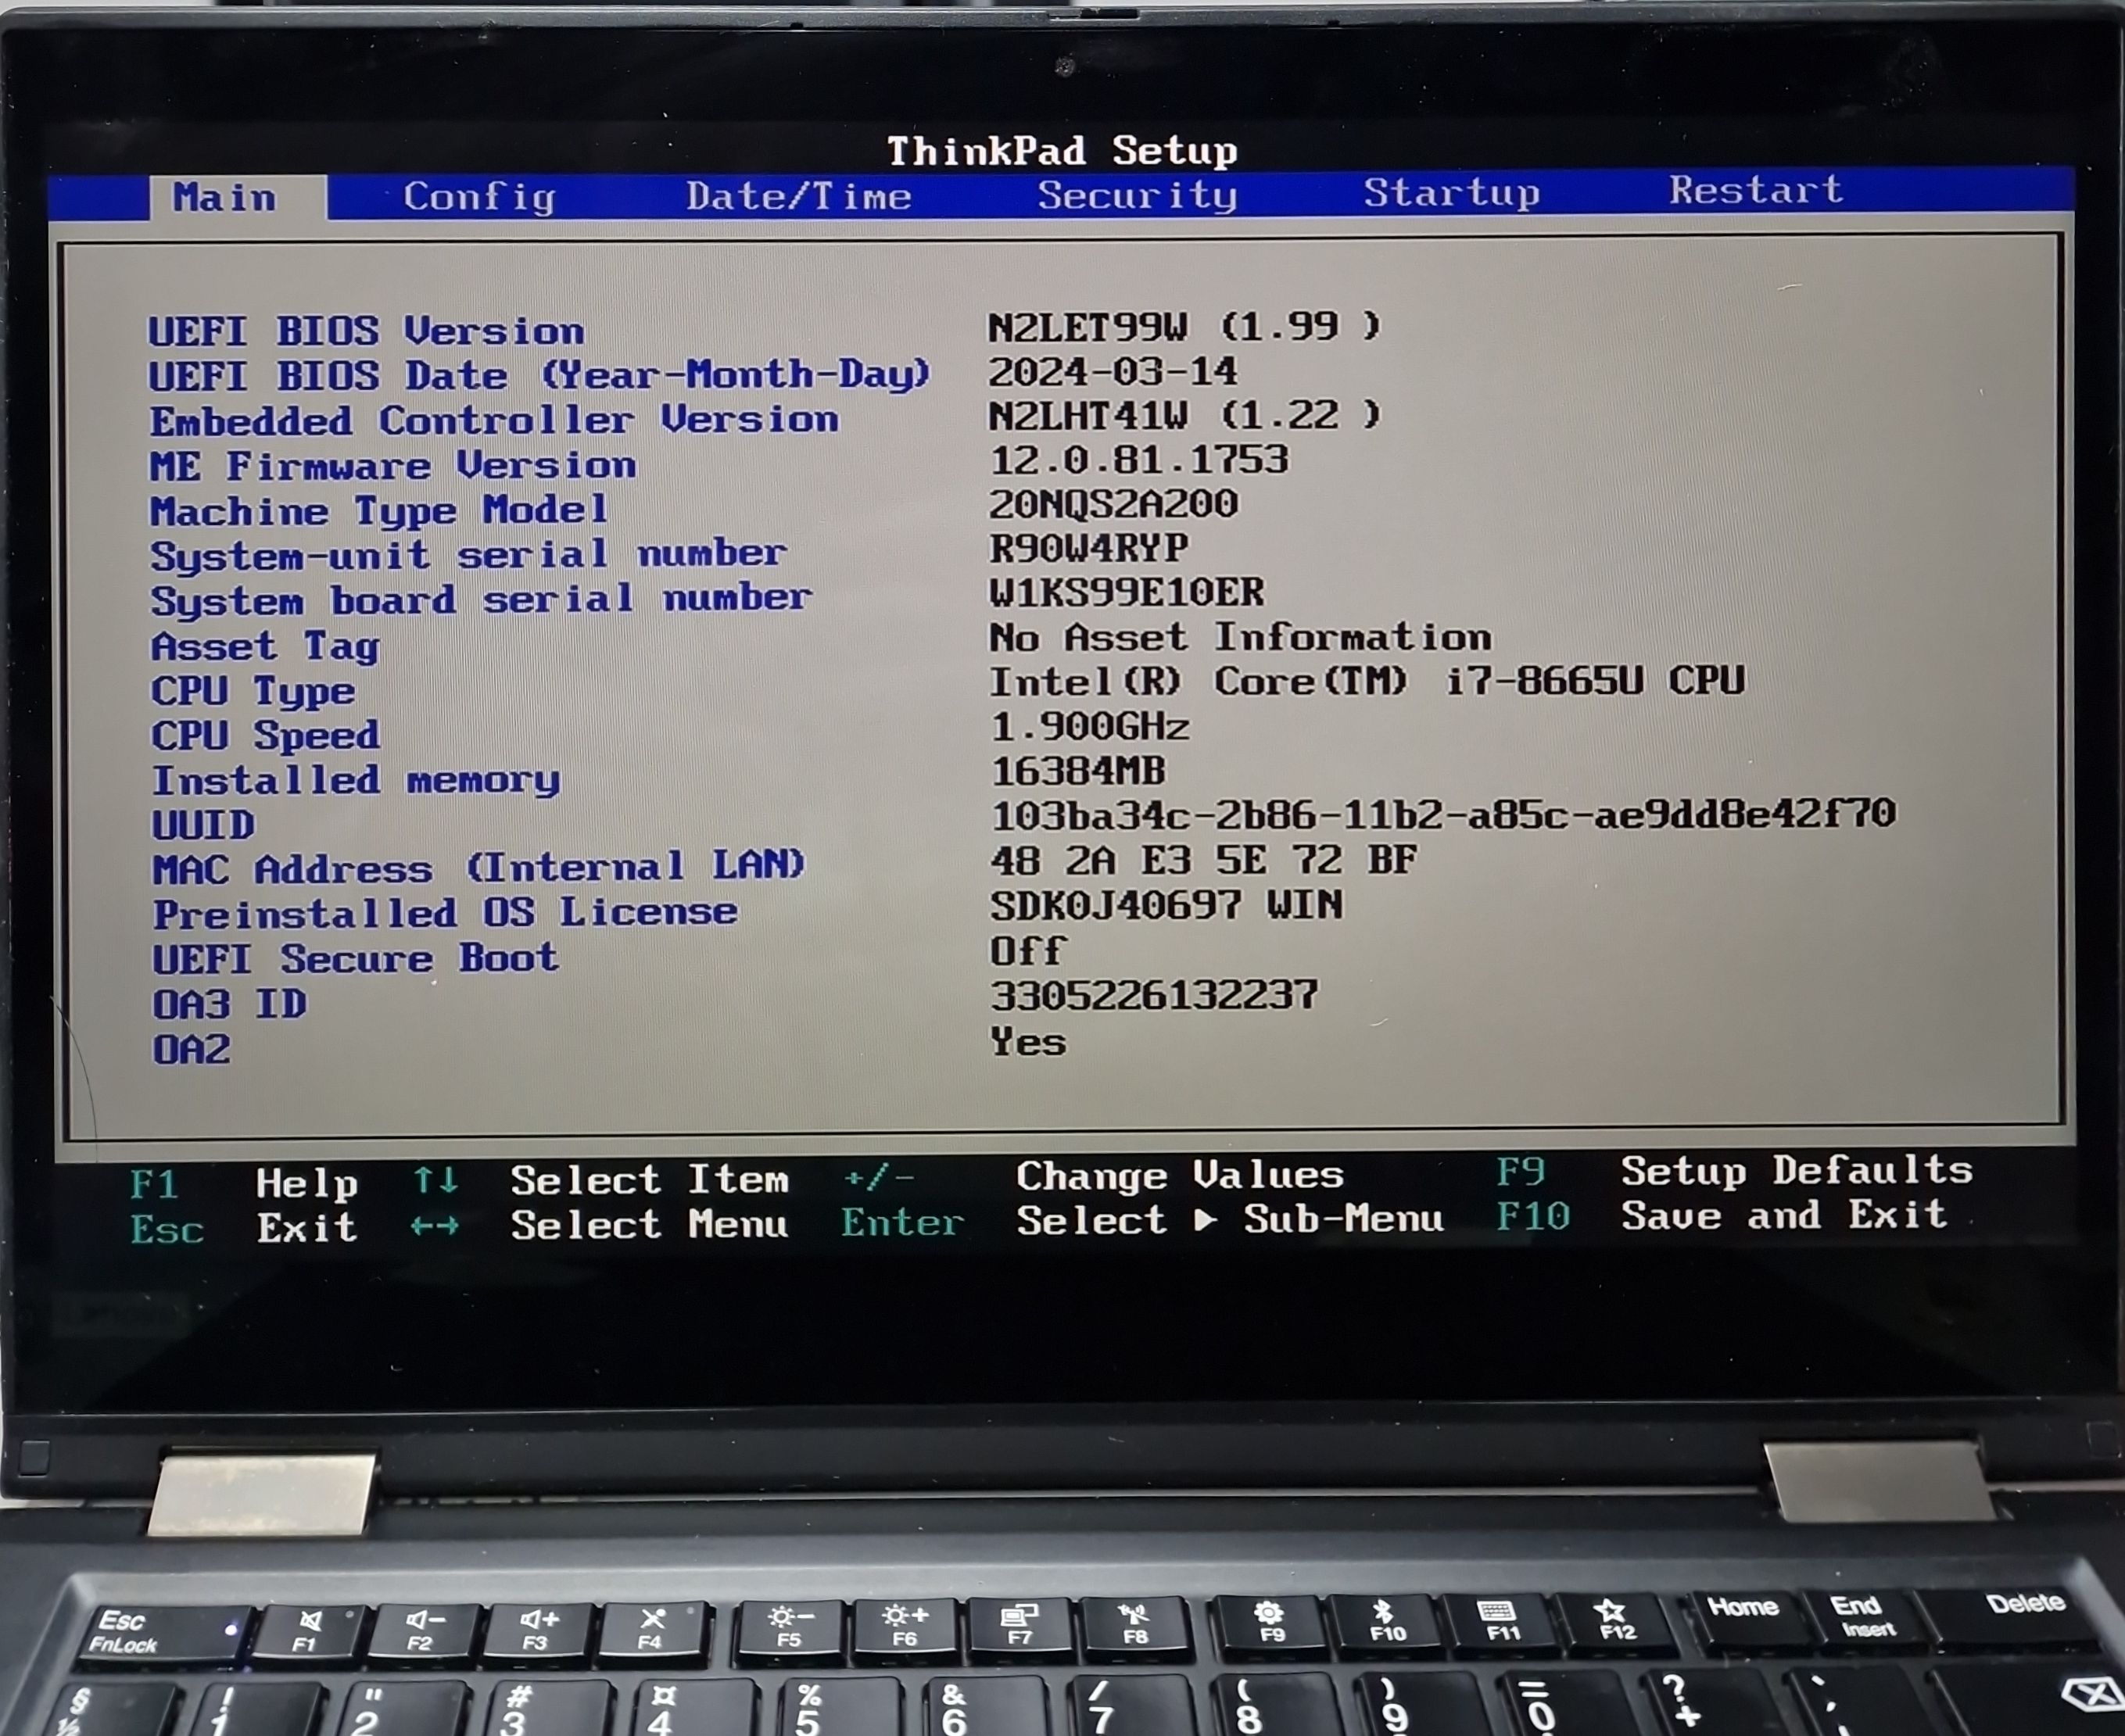Click the OA3 ID value 3305226132237
Image resolution: width=2125 pixels, height=1736 pixels.
click(1155, 995)
